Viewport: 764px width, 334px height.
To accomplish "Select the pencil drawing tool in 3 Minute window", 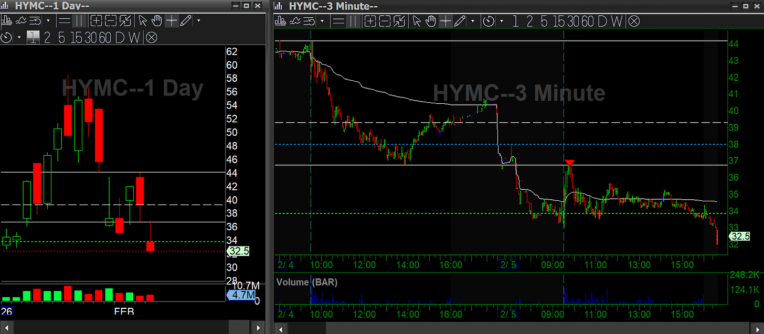I will coord(460,21).
